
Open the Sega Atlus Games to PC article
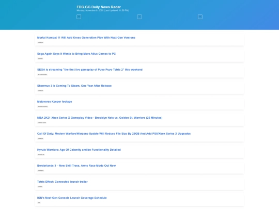pyautogui.click(x=76, y=54)
